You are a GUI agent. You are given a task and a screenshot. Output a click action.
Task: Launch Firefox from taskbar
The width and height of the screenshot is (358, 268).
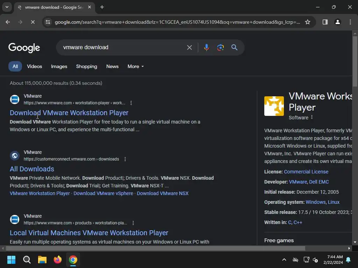(58, 260)
